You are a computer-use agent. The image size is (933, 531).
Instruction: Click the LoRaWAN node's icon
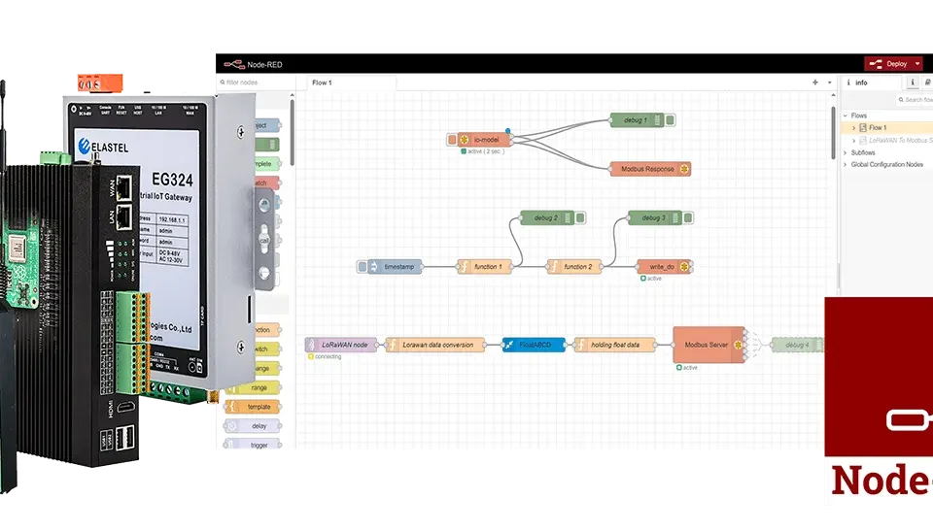point(311,345)
